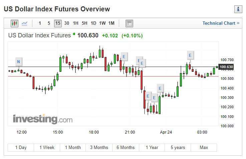Click the E event marker near 03:00

tap(190, 55)
